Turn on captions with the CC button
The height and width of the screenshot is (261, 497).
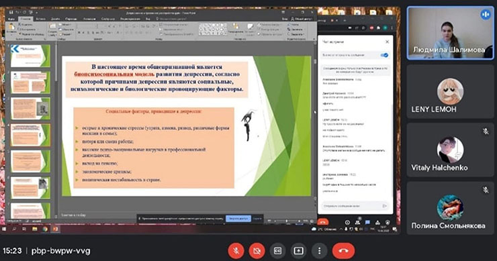tap(277, 251)
